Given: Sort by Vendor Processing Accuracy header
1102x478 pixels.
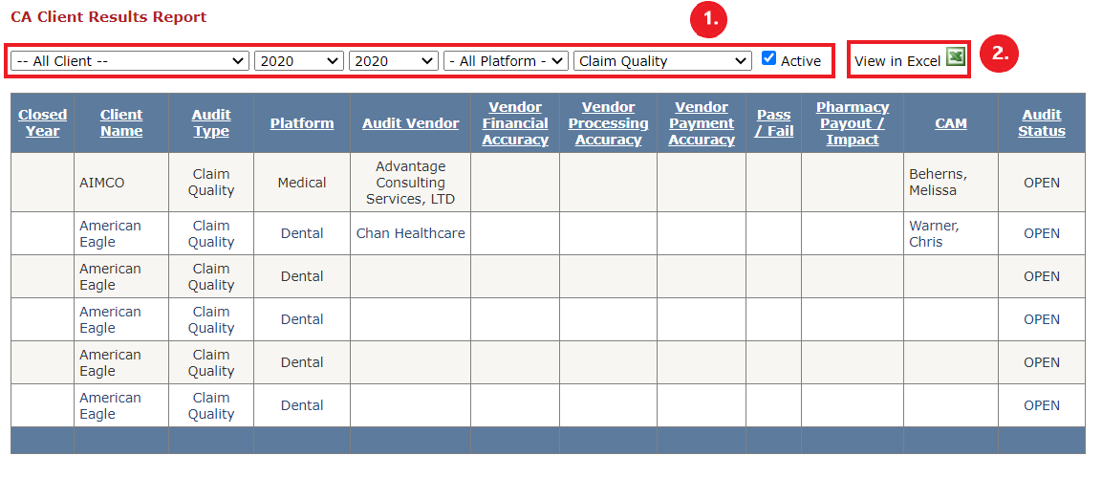Looking at the screenshot, I should (x=609, y=123).
